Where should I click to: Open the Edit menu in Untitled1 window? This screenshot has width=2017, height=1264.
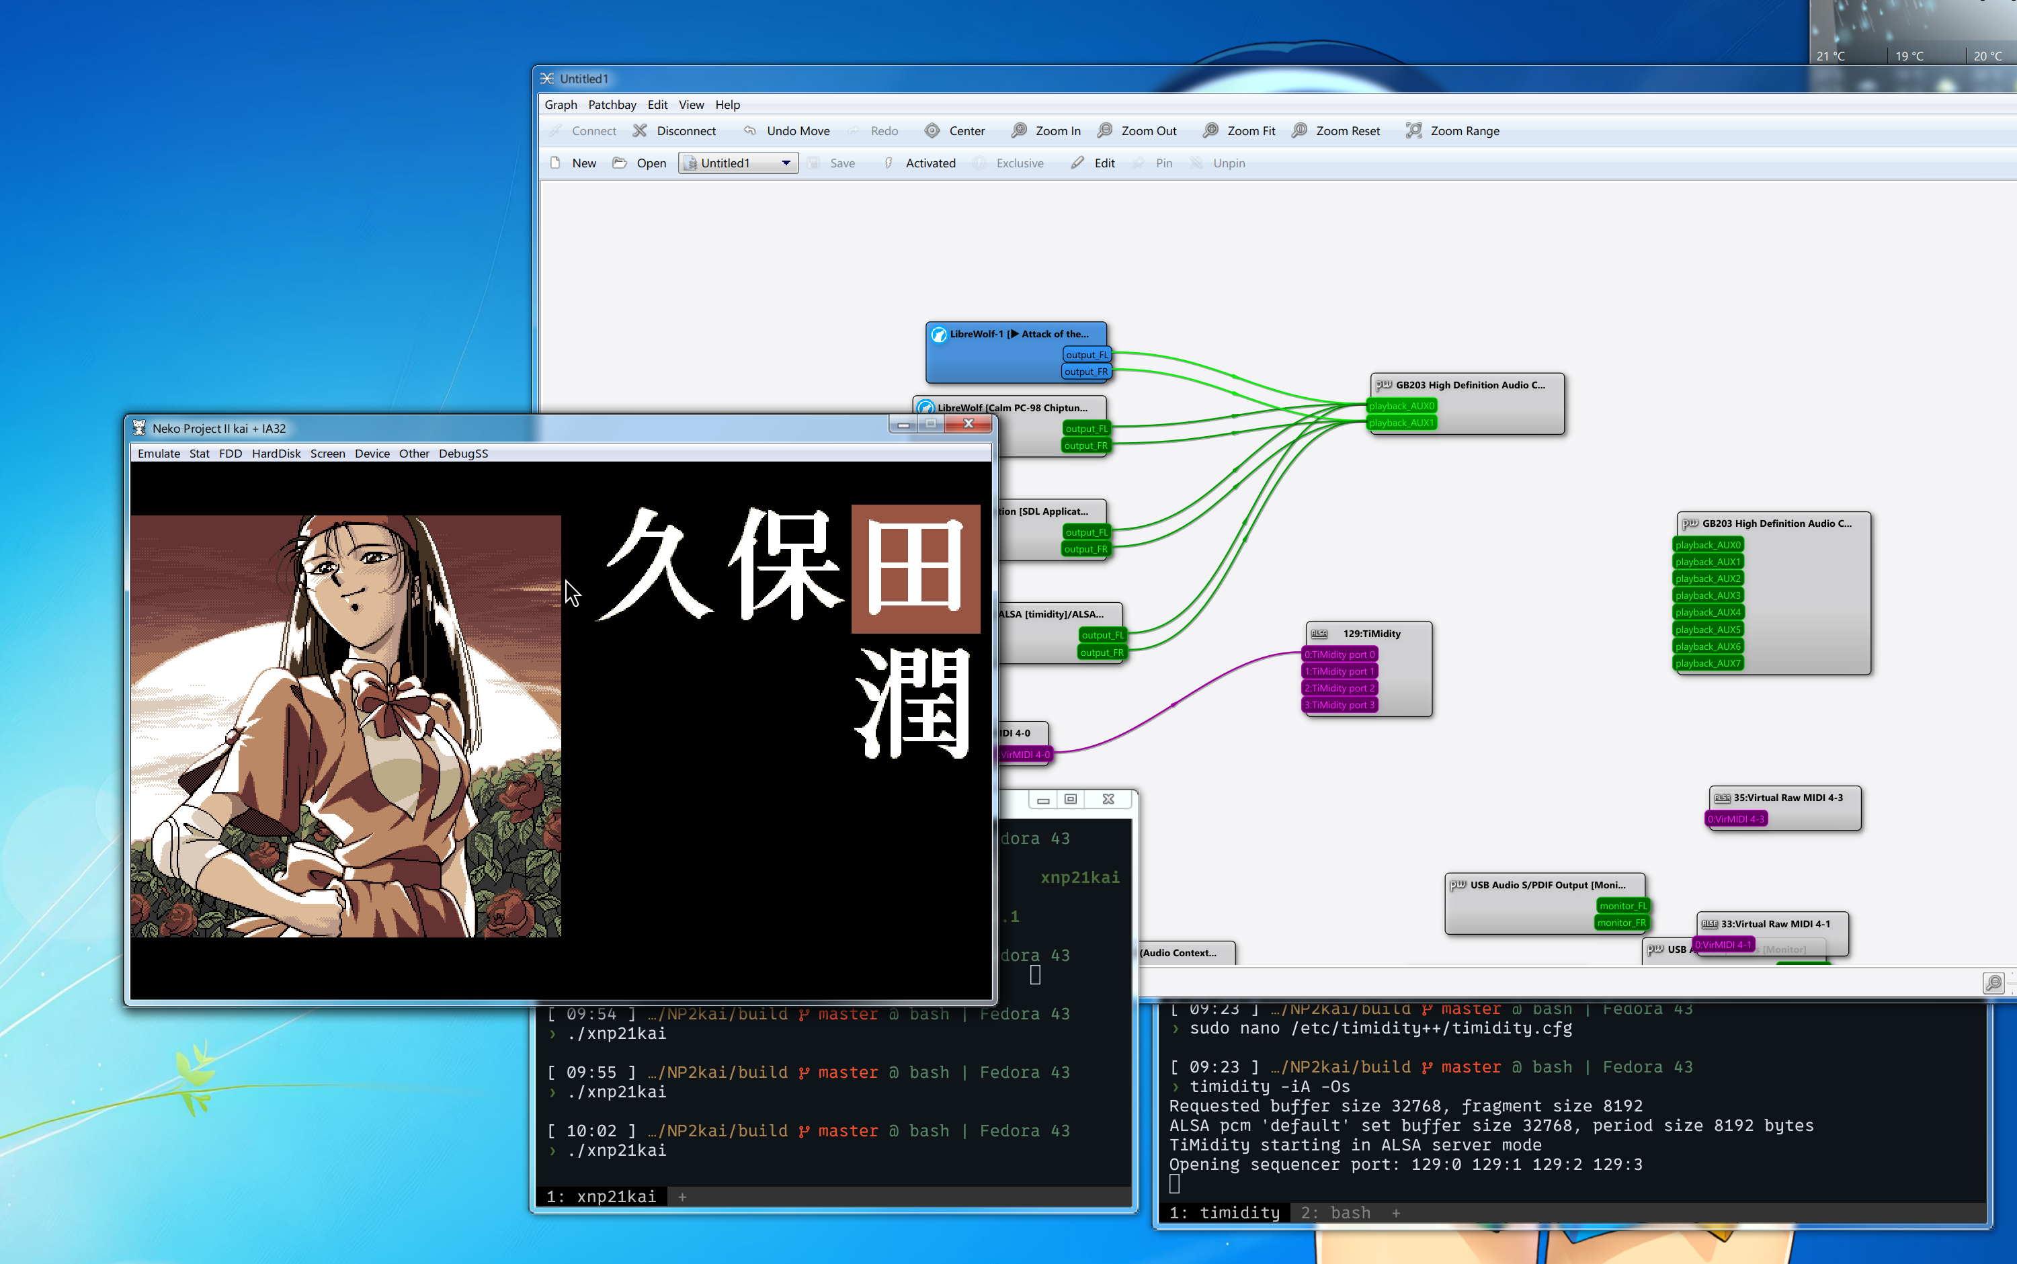[x=657, y=105]
